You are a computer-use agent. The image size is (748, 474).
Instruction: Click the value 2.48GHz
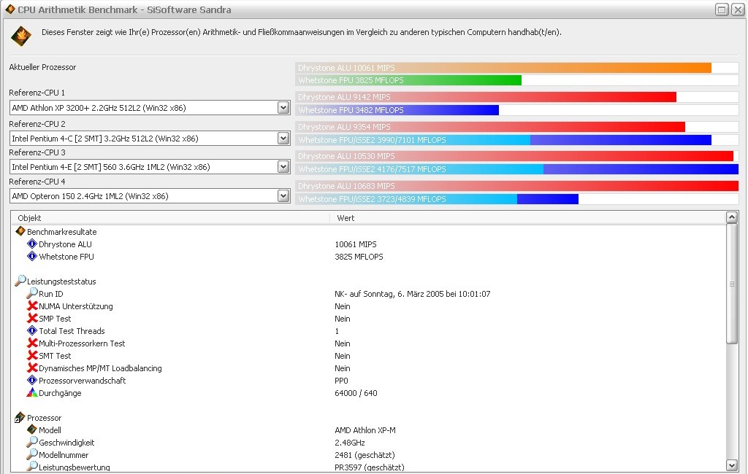click(x=349, y=443)
